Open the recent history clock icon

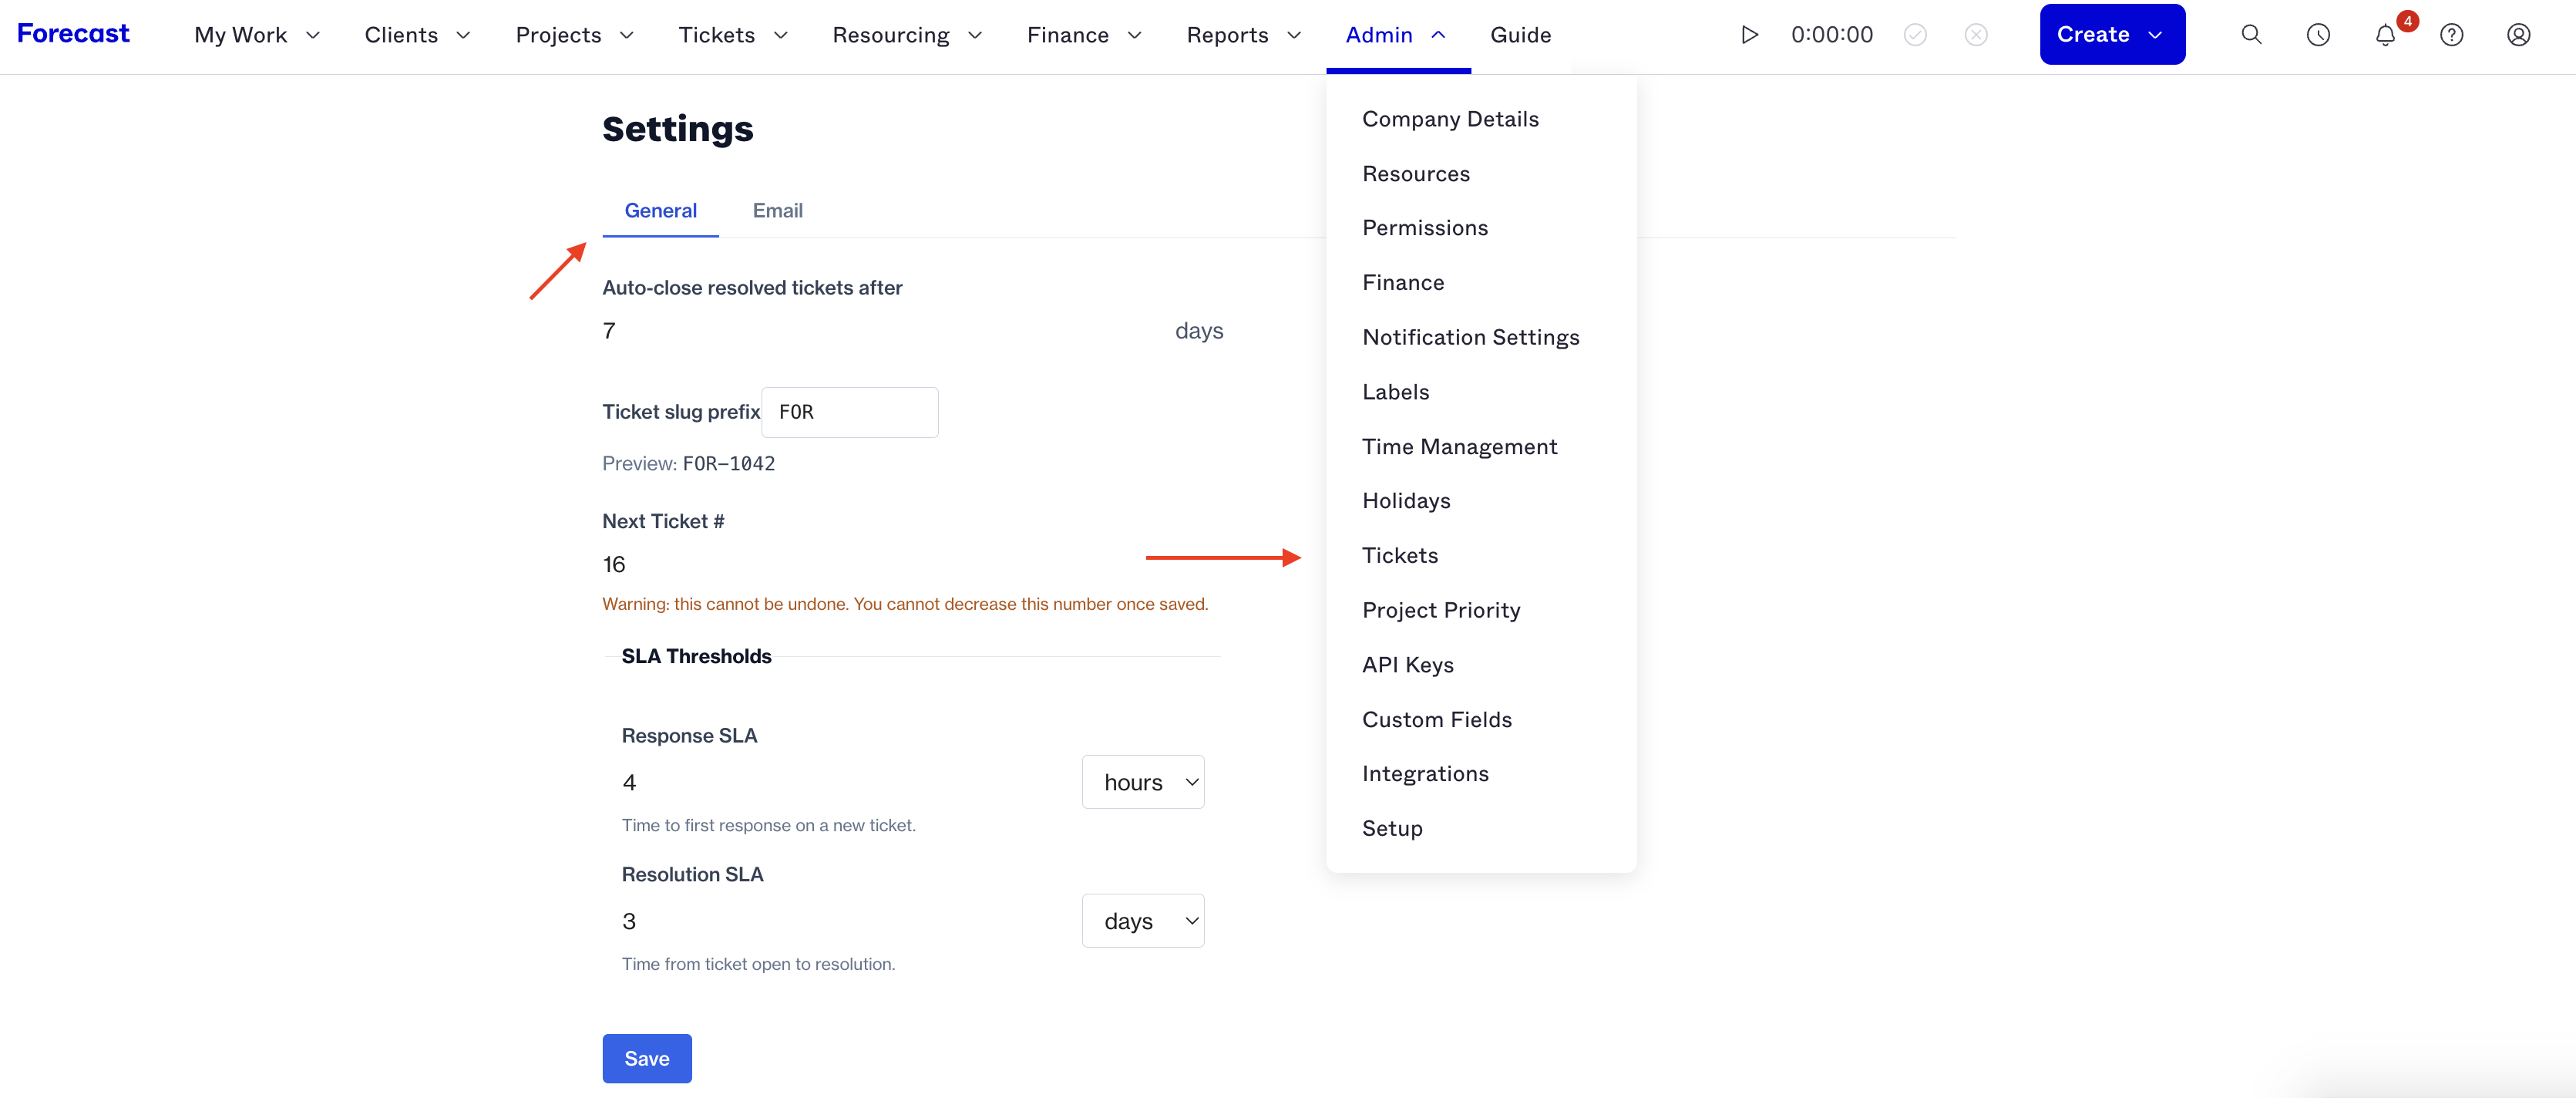coord(2318,35)
